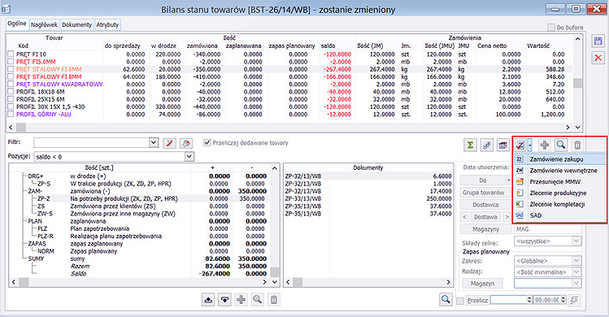Switch to the Nagłówek tab

[x=44, y=24]
